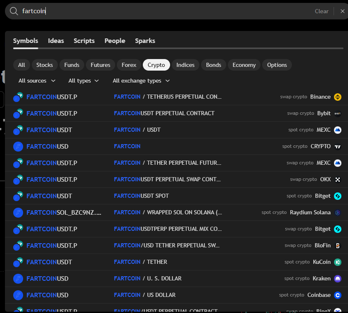The image size is (348, 313).
Task: Click 'FARTCOIN / U. S. DOLLAR' description
Action: (148, 278)
